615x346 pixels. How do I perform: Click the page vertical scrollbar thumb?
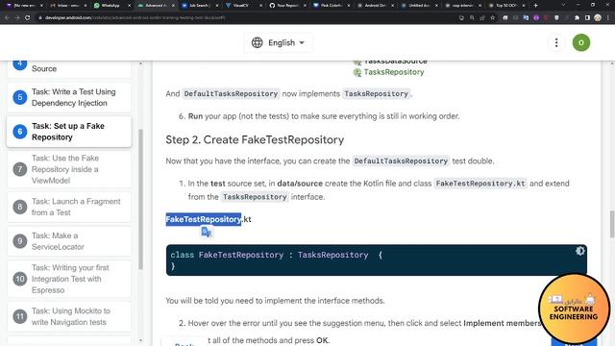click(612, 224)
